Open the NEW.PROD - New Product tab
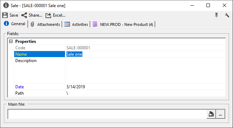233x128 pixels. 123,24
